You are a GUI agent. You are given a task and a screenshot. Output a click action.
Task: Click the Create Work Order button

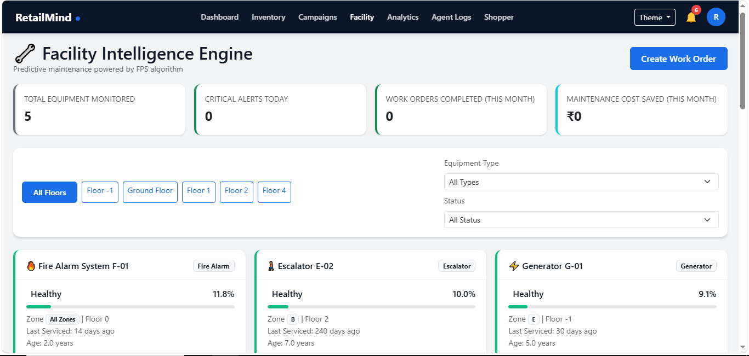click(679, 59)
